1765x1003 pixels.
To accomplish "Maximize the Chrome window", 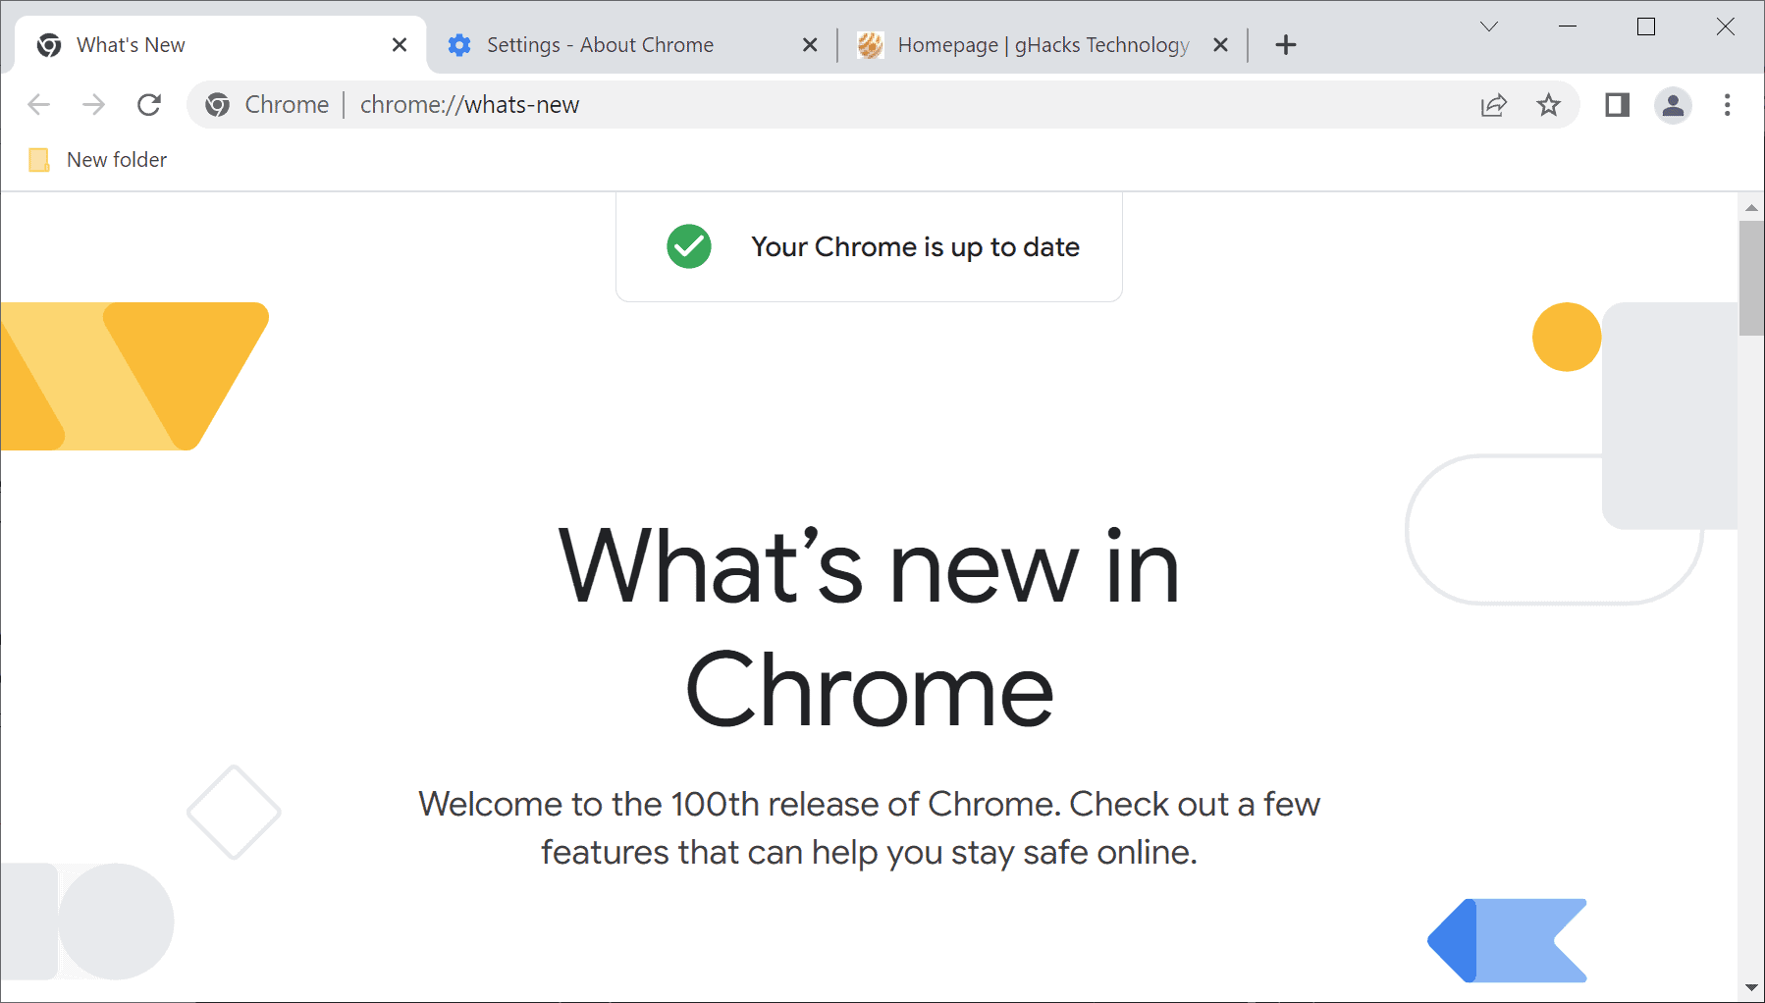I will point(1646,26).
